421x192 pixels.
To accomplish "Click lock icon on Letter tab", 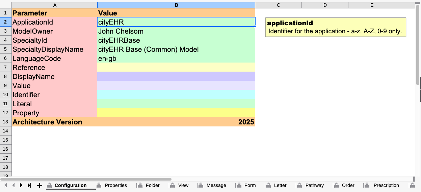I will click(268, 185).
